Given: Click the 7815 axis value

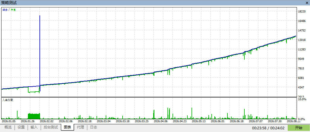Looking at the screenshot, I should [x=302, y=68].
